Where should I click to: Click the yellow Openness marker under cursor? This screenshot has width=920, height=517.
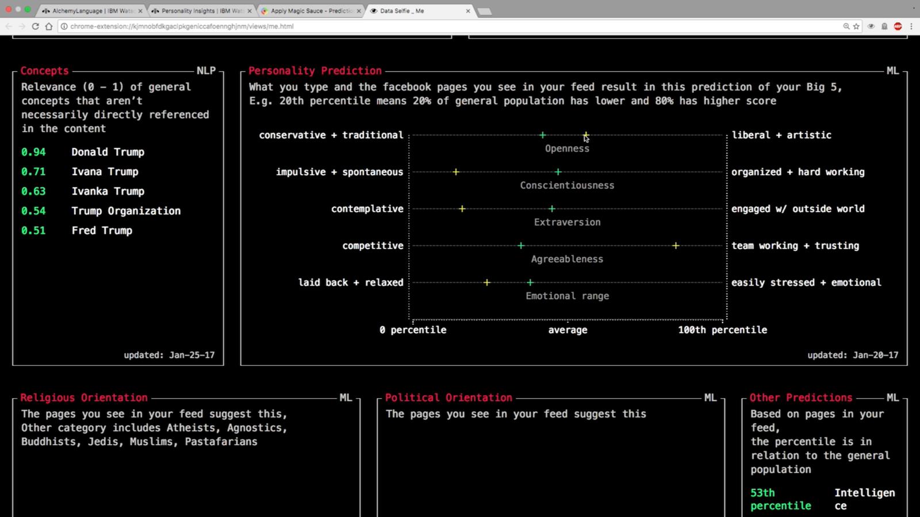(x=585, y=136)
